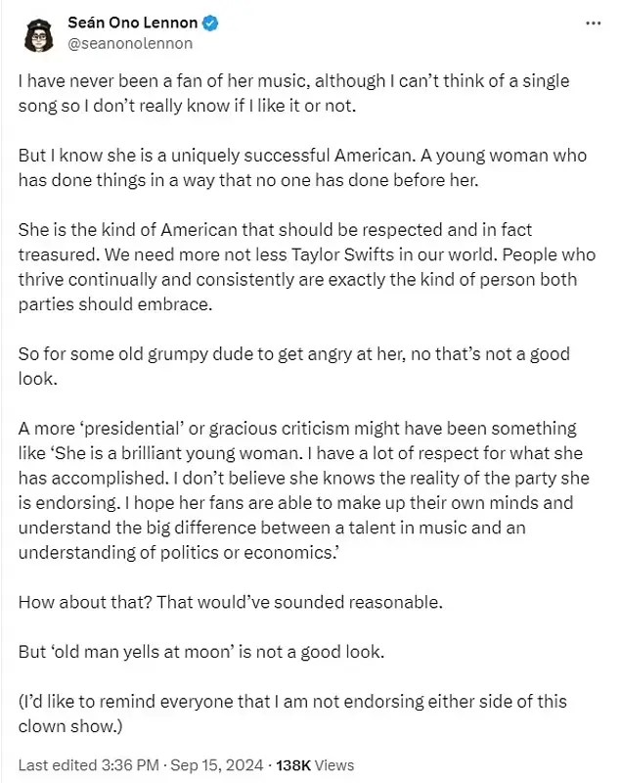Image resolution: width=620 pixels, height=783 pixels.
Task: Select the 'old grumpy dude' paragraph
Action: 294,366
